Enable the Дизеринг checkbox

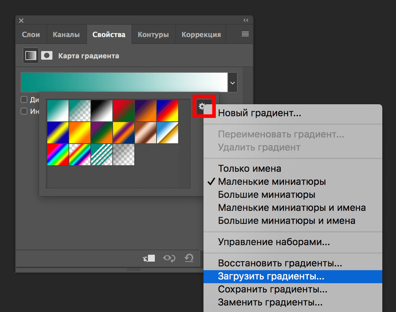(x=24, y=99)
